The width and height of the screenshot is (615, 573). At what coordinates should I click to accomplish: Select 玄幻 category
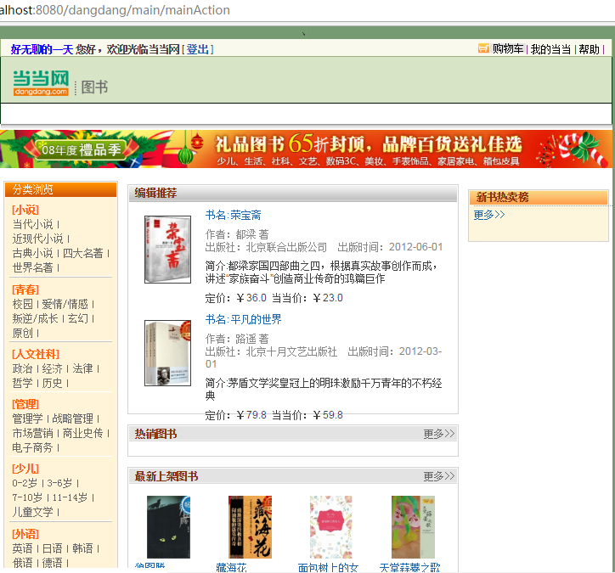77,318
